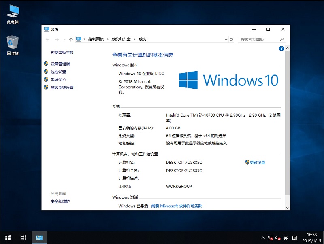Select 控制面板 in the breadcrumb path
The width and height of the screenshot is (324, 244).
click(96, 39)
